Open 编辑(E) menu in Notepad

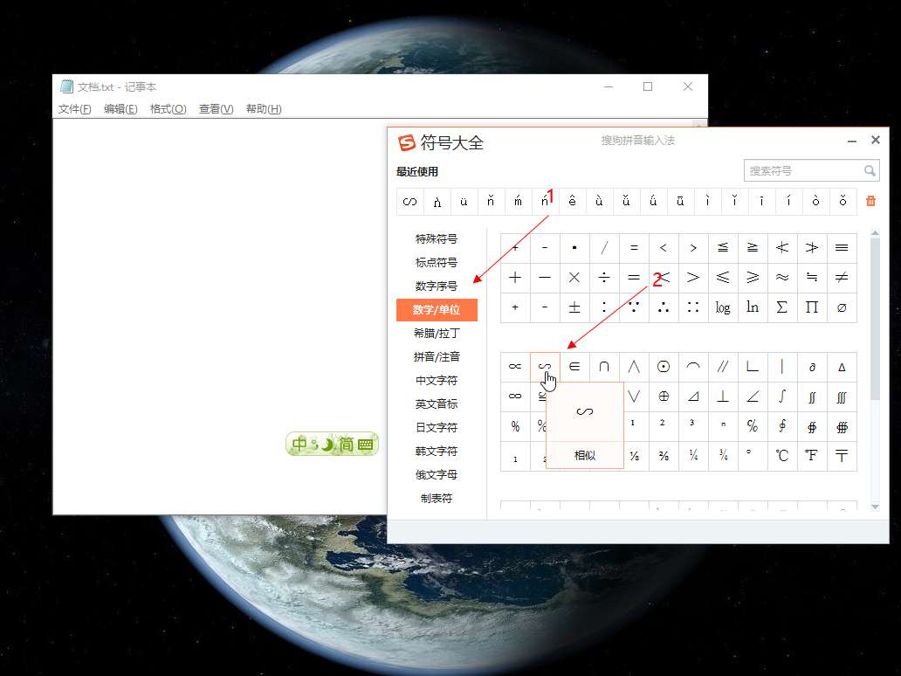pos(120,108)
